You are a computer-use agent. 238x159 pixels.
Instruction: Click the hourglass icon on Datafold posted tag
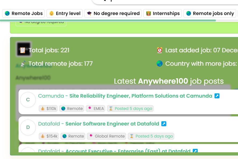coord(132,136)
